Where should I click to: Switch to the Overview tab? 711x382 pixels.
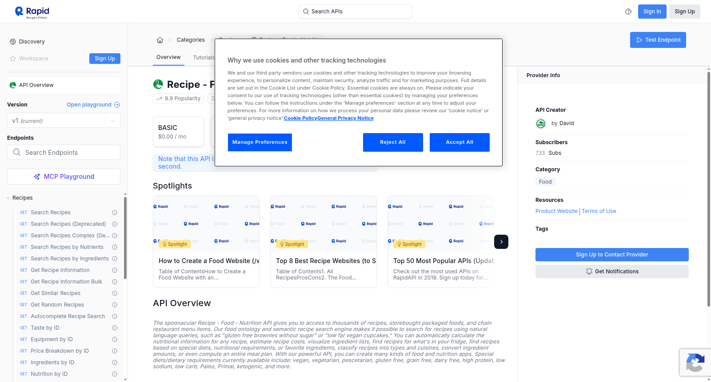coord(168,57)
